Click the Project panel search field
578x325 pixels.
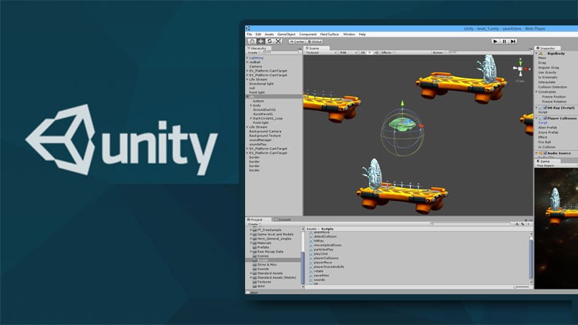pos(471,224)
